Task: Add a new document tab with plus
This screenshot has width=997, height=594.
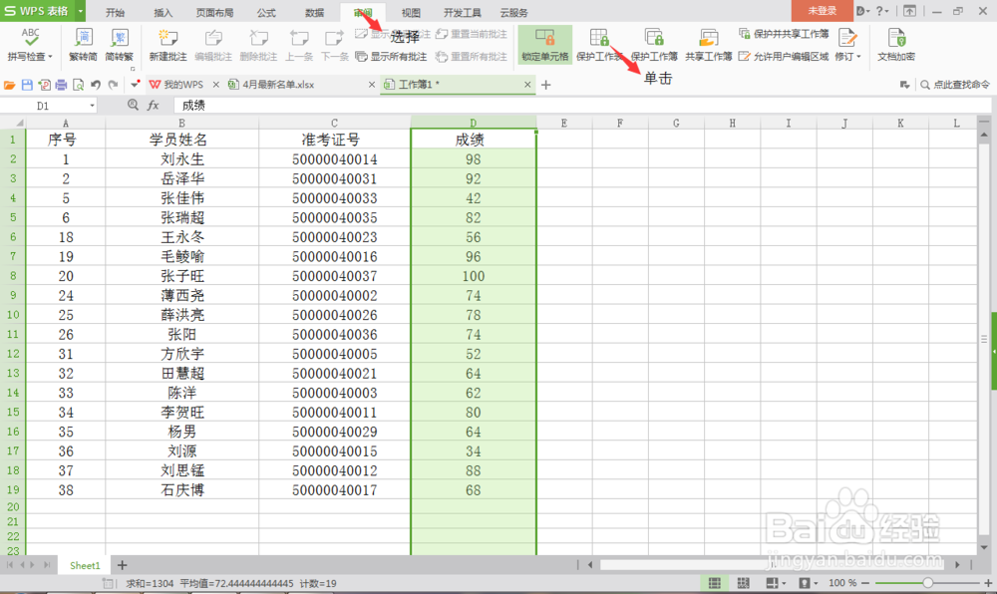Action: pyautogui.click(x=545, y=85)
